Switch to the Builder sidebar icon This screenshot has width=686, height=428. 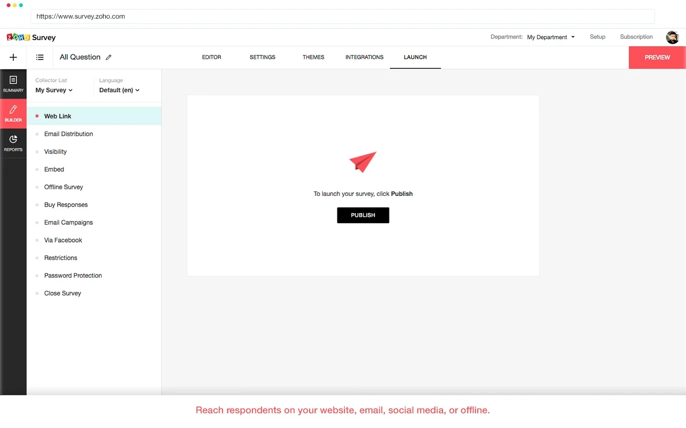[13, 113]
